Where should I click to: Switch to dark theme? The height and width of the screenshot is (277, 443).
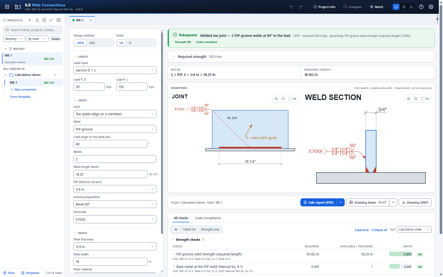point(411,7)
